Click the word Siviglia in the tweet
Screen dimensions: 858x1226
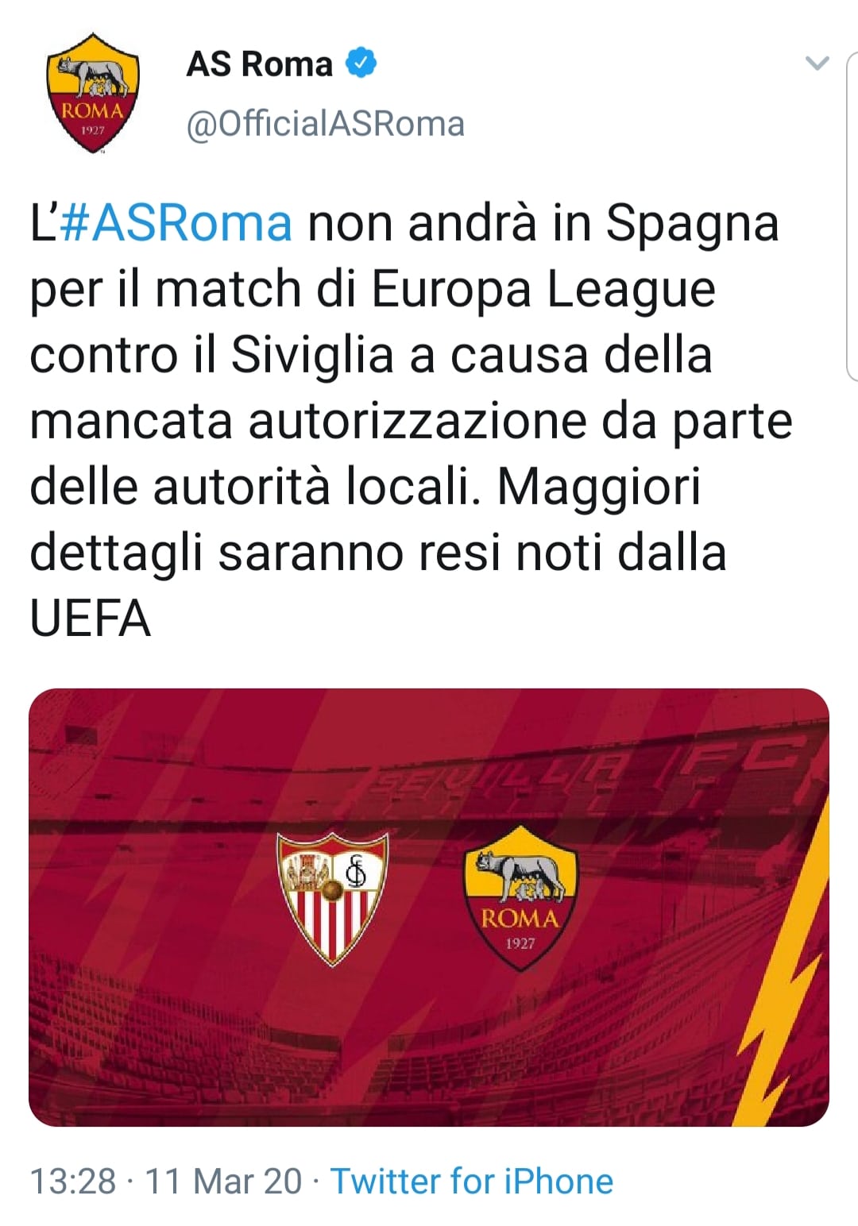[x=312, y=356]
